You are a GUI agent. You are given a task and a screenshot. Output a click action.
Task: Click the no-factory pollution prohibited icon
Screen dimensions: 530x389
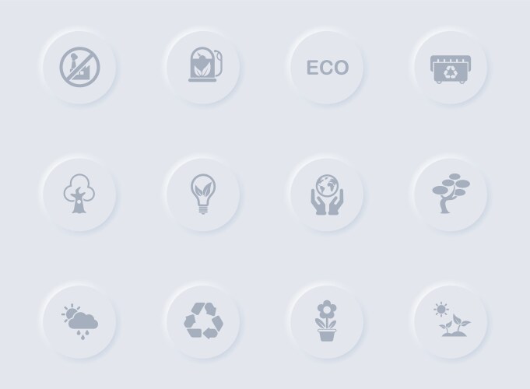click(x=79, y=67)
